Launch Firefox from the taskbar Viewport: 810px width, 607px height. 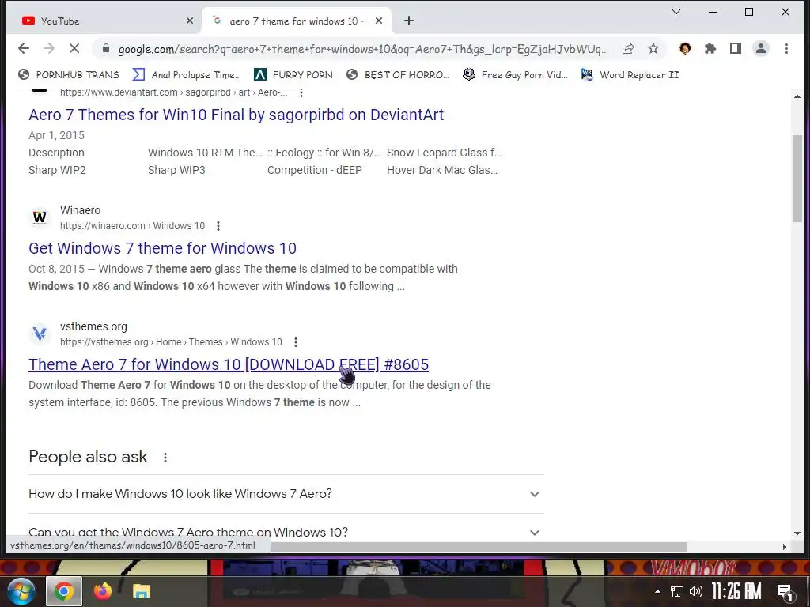pos(103,591)
